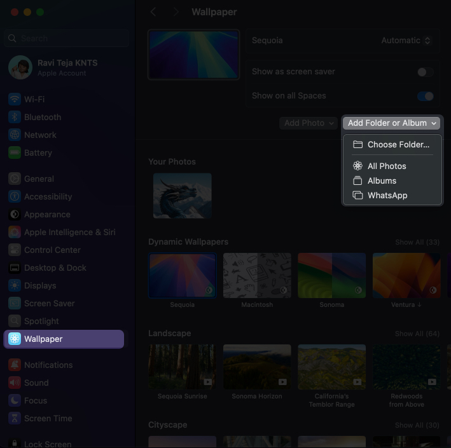This screenshot has height=448, width=451.
Task: Choose the Sonoma wallpaper thumbnail
Action: [332, 275]
